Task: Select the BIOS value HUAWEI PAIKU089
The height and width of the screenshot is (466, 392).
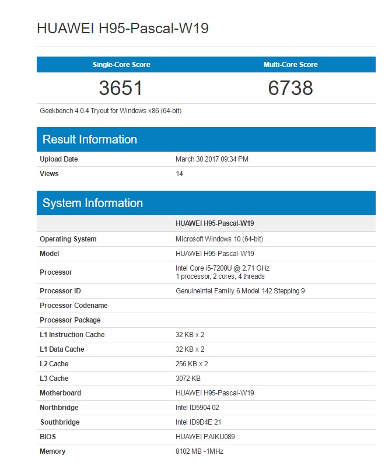Action: coord(205,437)
